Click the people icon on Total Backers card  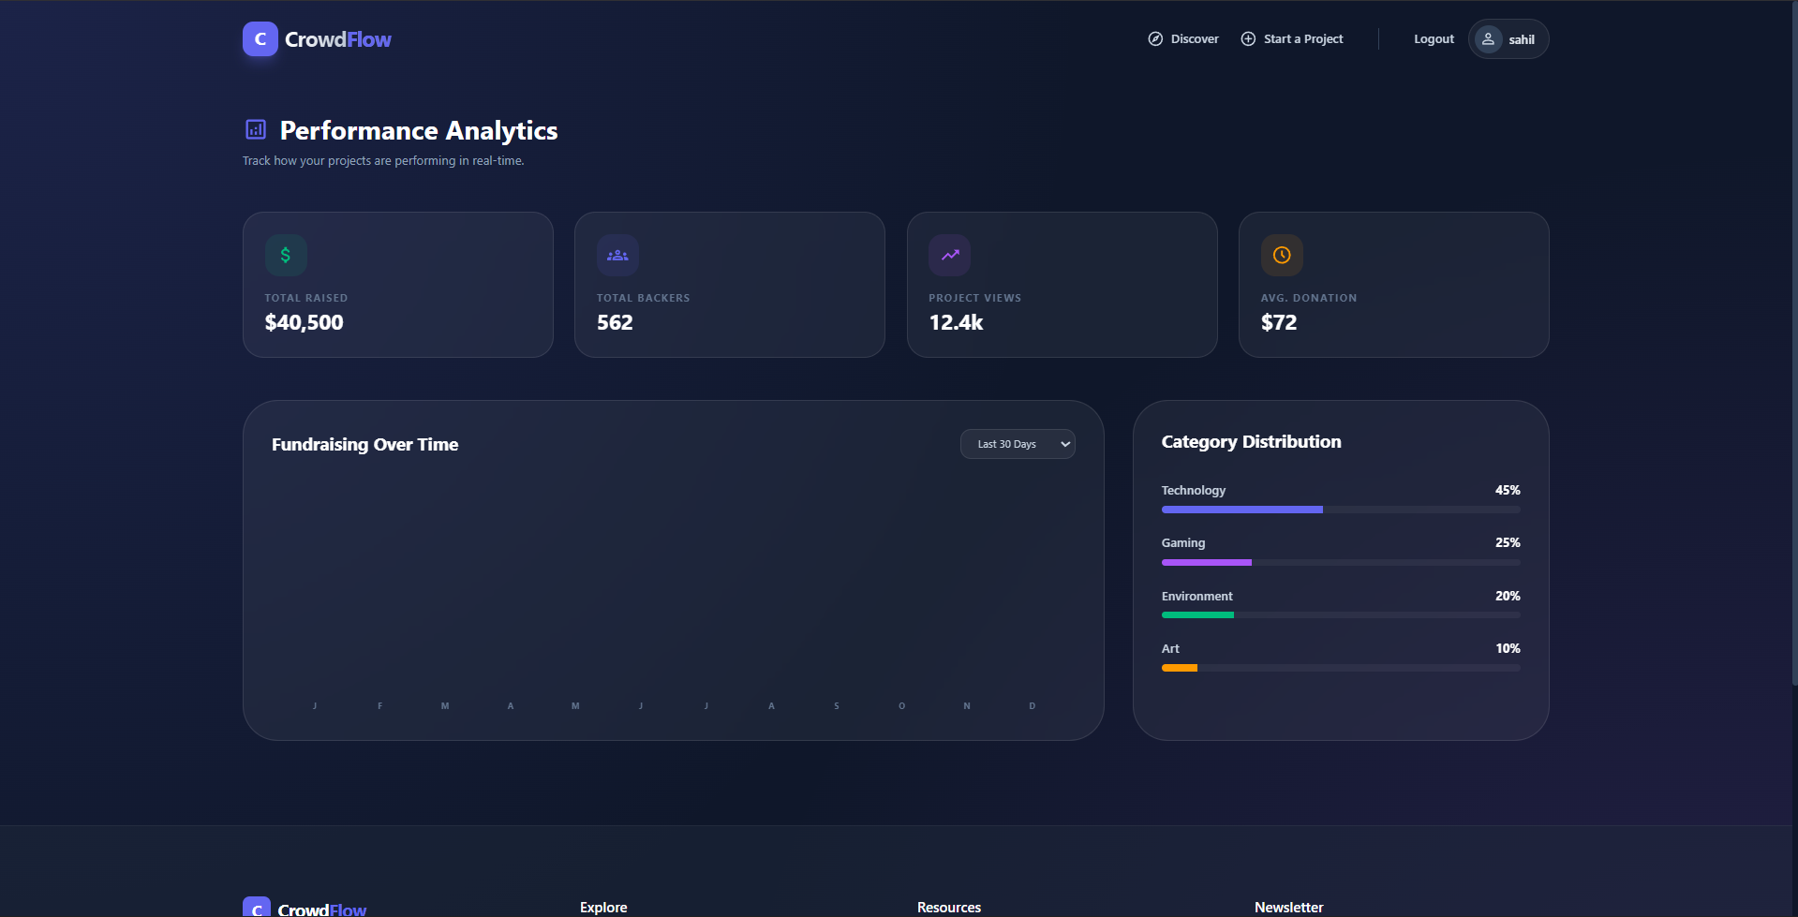[x=617, y=255]
